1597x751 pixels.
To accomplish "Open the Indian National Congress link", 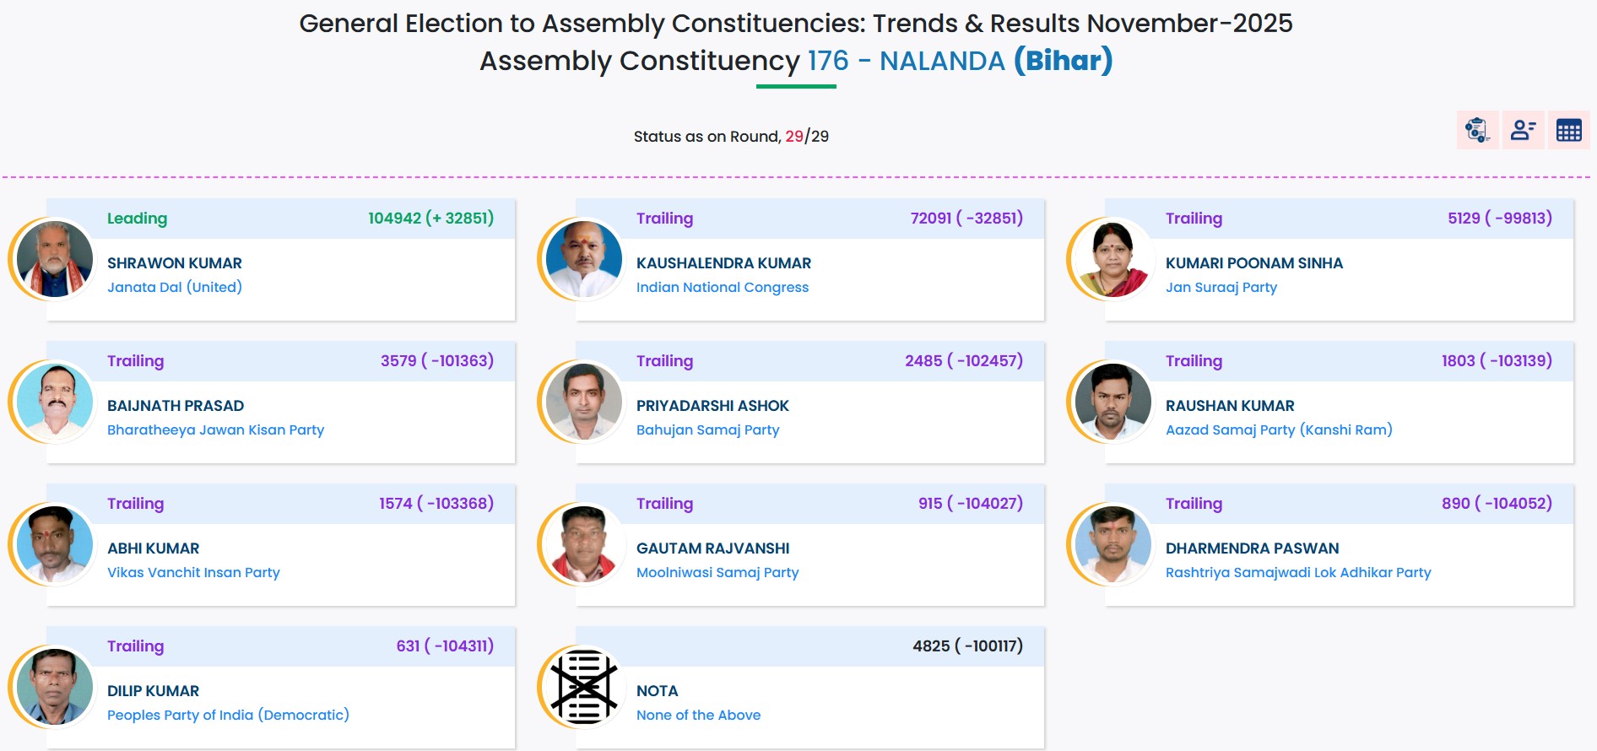I will pos(723,287).
